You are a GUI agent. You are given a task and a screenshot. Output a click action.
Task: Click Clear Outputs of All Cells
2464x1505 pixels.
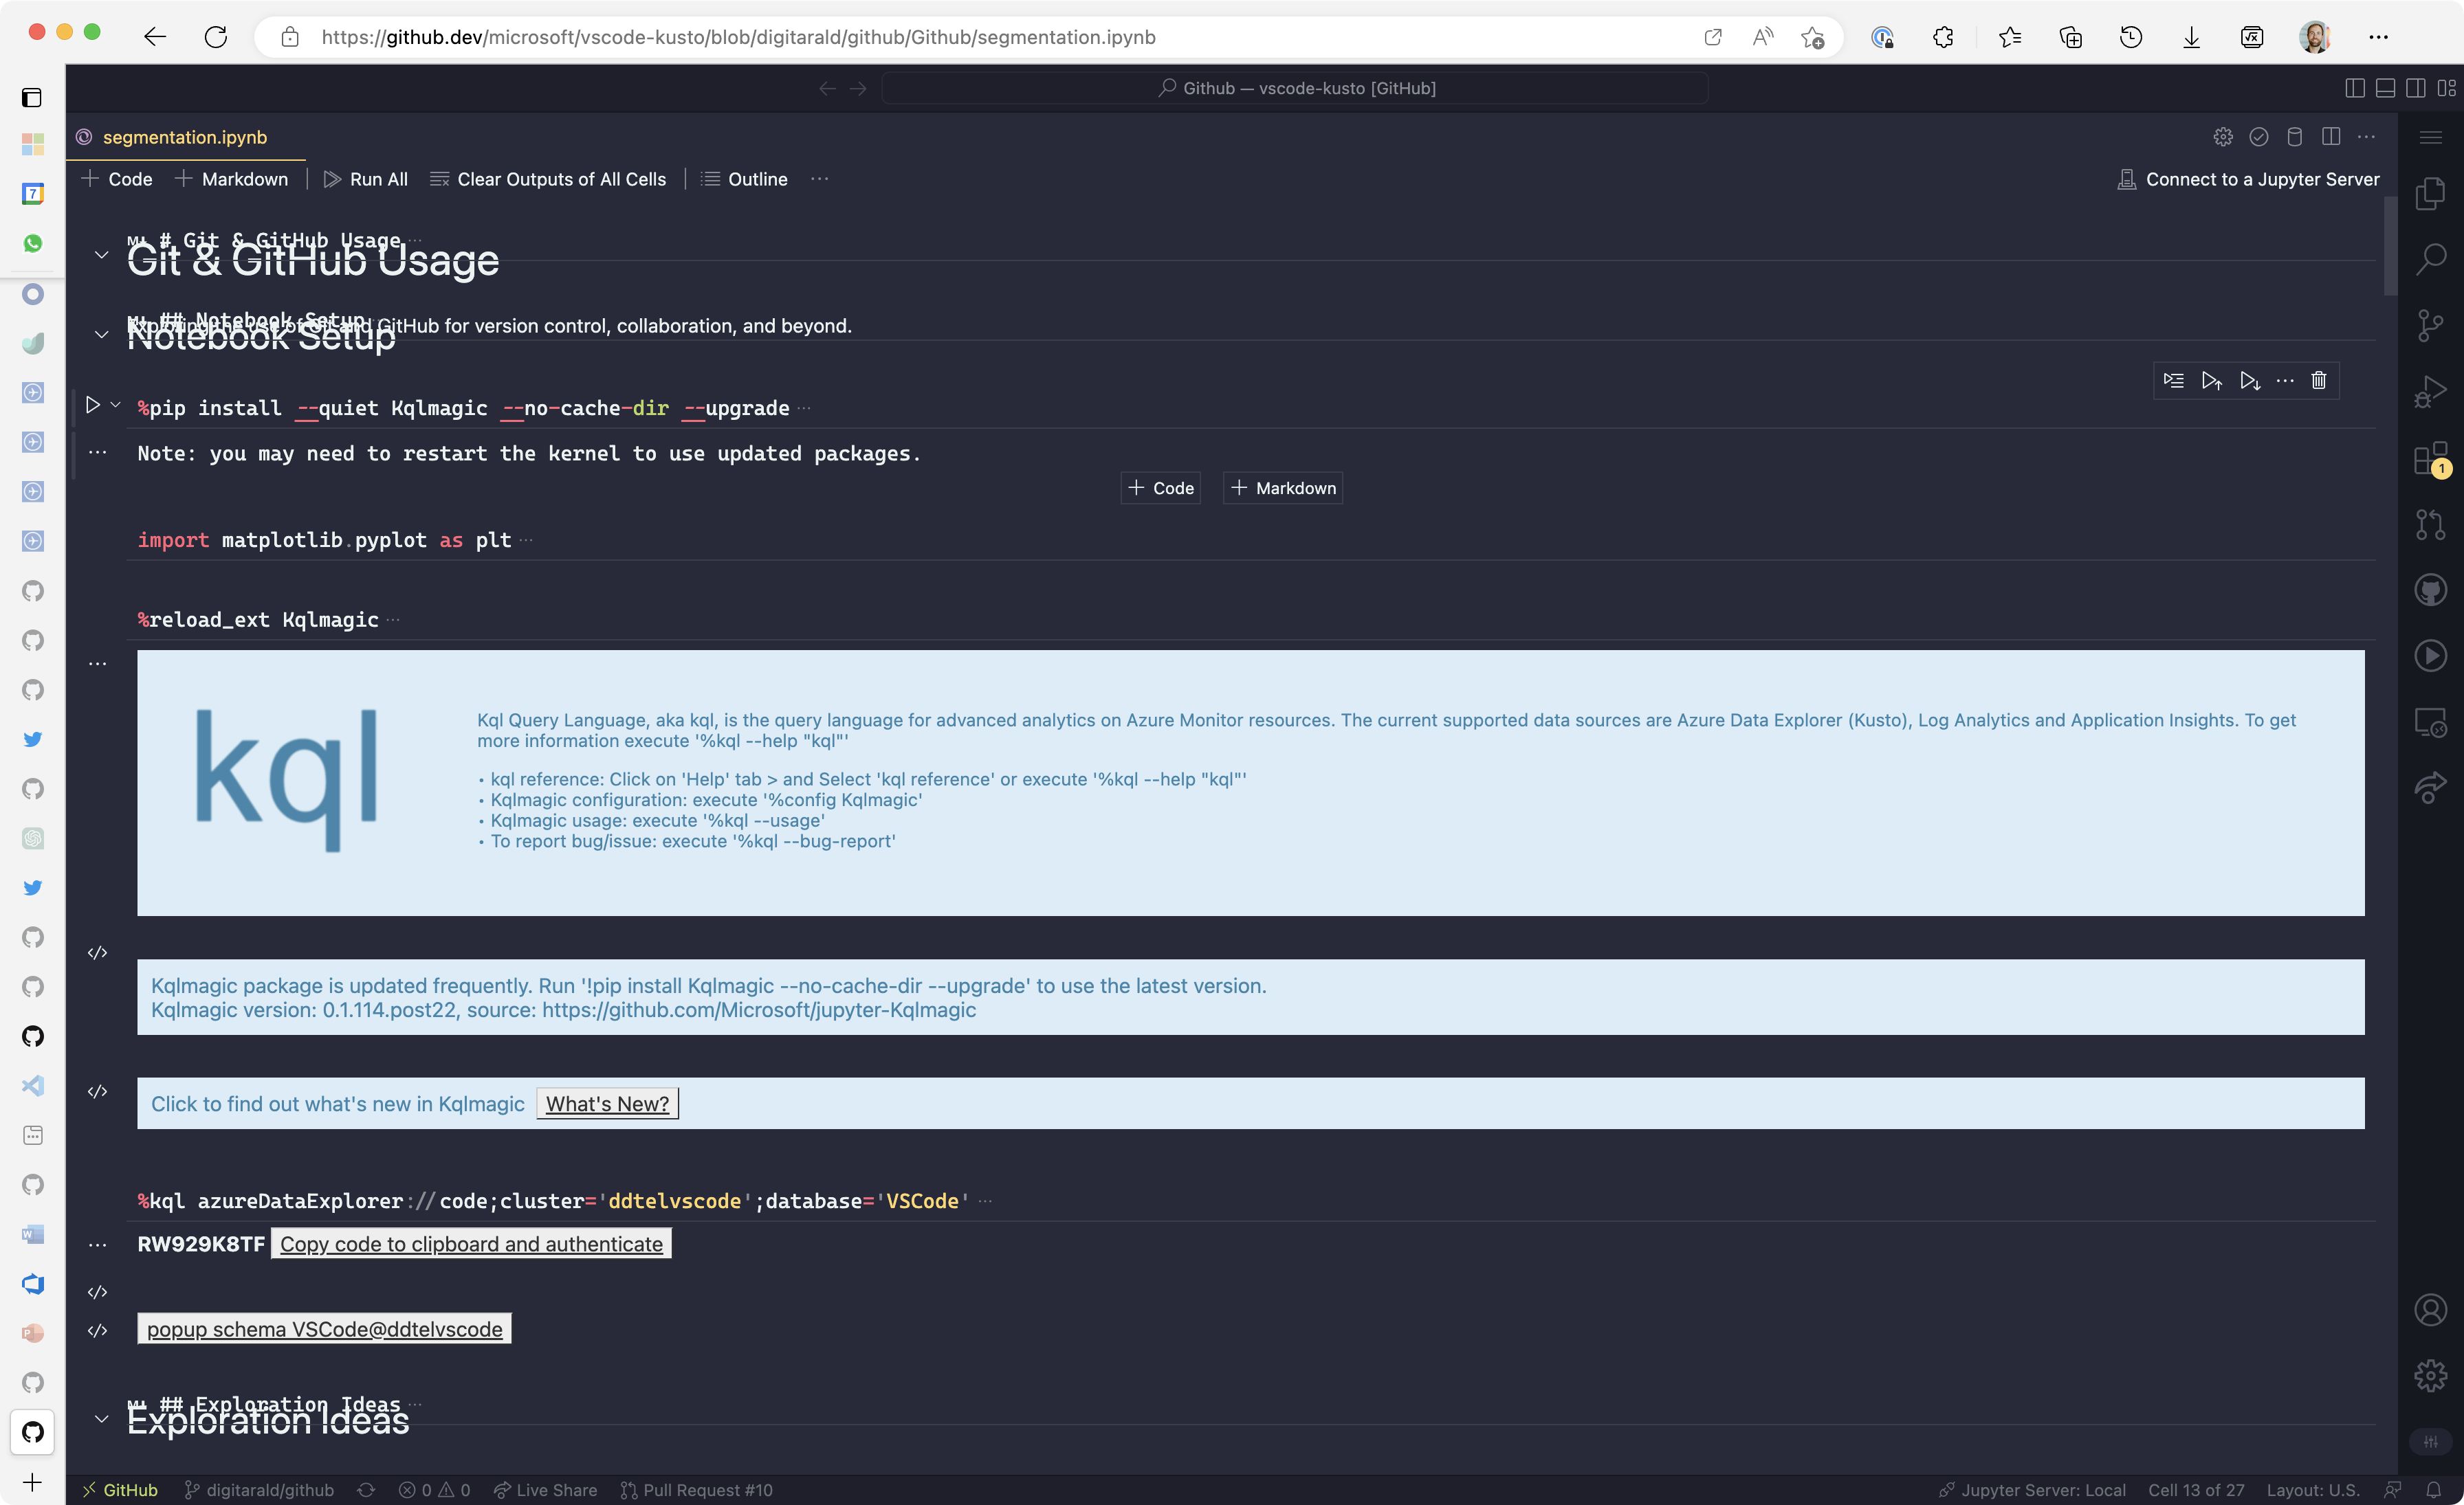pyautogui.click(x=547, y=179)
